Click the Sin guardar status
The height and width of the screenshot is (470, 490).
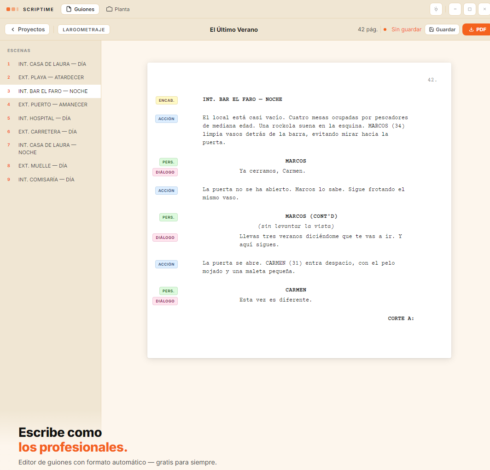point(402,29)
